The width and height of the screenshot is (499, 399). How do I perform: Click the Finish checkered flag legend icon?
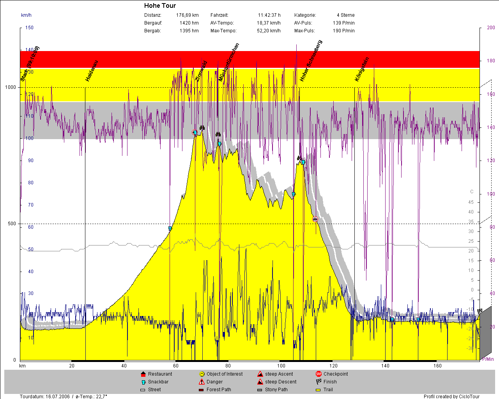319,382
